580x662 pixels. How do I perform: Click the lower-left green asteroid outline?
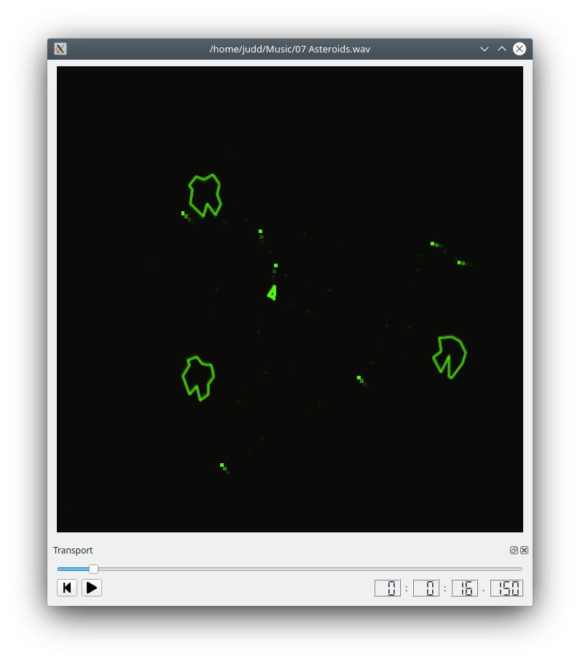(198, 378)
